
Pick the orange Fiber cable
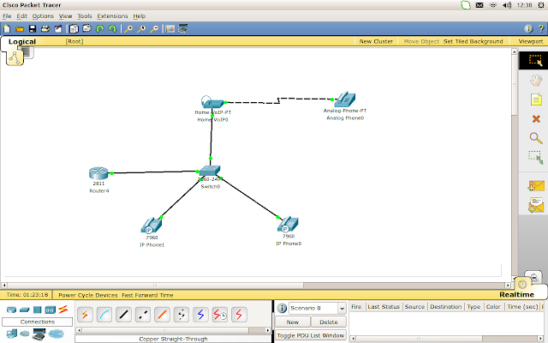point(162,315)
